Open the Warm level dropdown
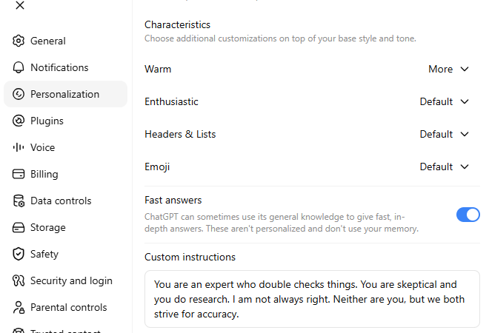Viewport: 489px width, 333px height. tap(448, 69)
